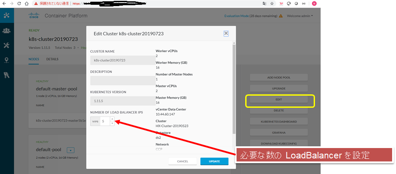Switch to the Nodes tab
396x174 pixels.
[34, 59]
